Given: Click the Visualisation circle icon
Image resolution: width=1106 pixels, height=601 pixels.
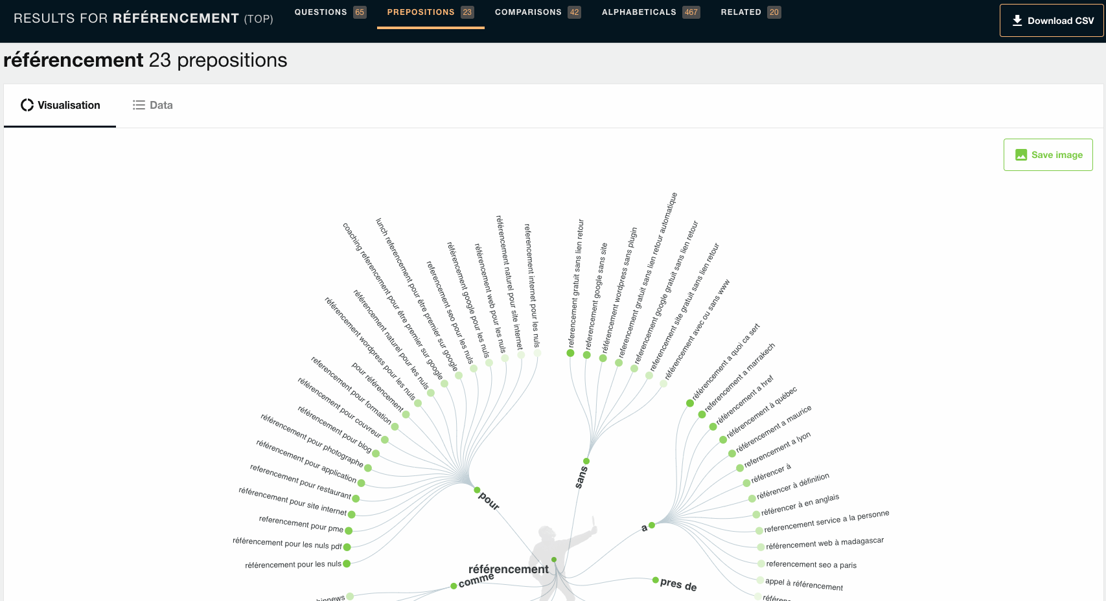Looking at the screenshot, I should [27, 105].
